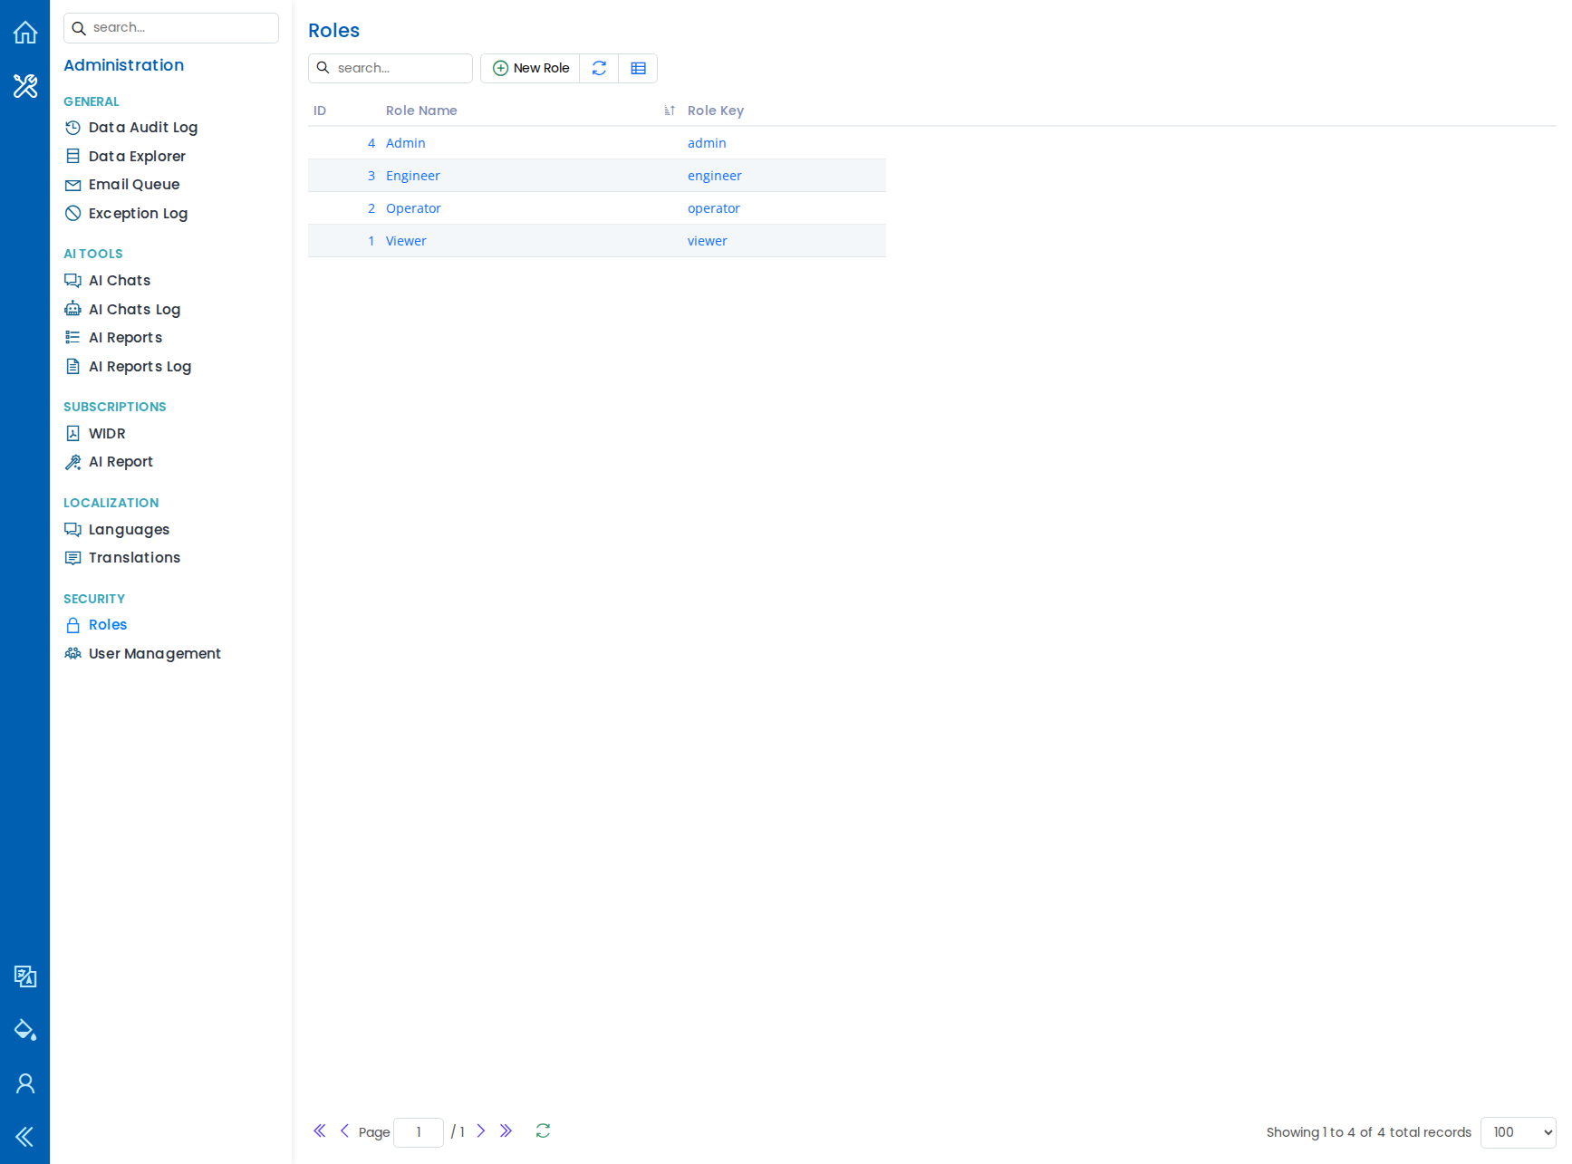The image size is (1572, 1164).
Task: Click the AI Reports Log document icon
Action: click(73, 367)
